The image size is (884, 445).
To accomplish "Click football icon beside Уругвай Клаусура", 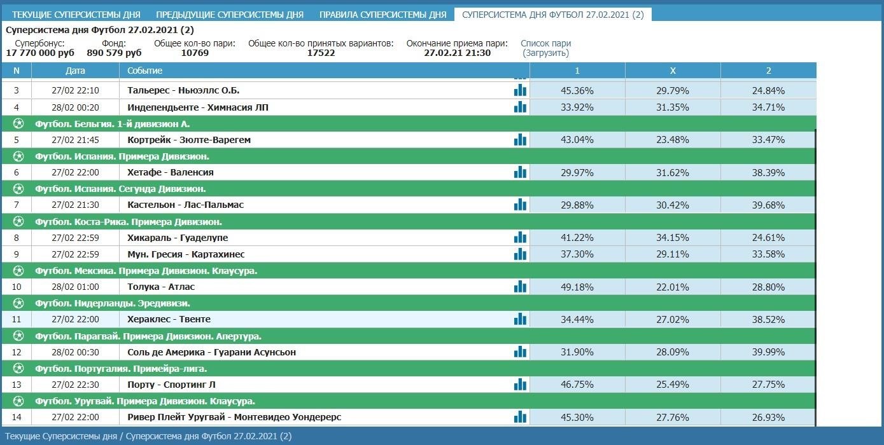I will (18, 401).
